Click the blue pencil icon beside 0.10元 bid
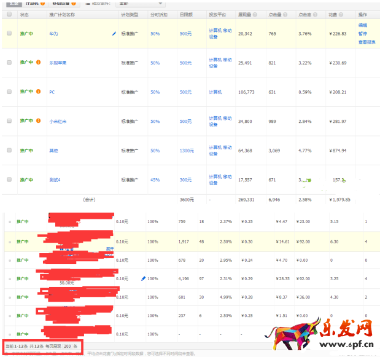This screenshot has height=357, width=380. click(144, 278)
